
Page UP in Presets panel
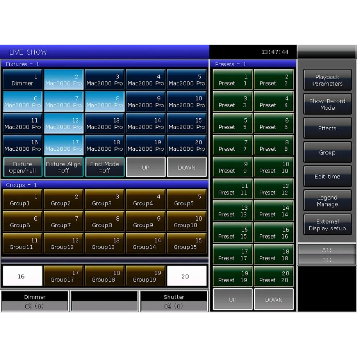tap(233, 299)
